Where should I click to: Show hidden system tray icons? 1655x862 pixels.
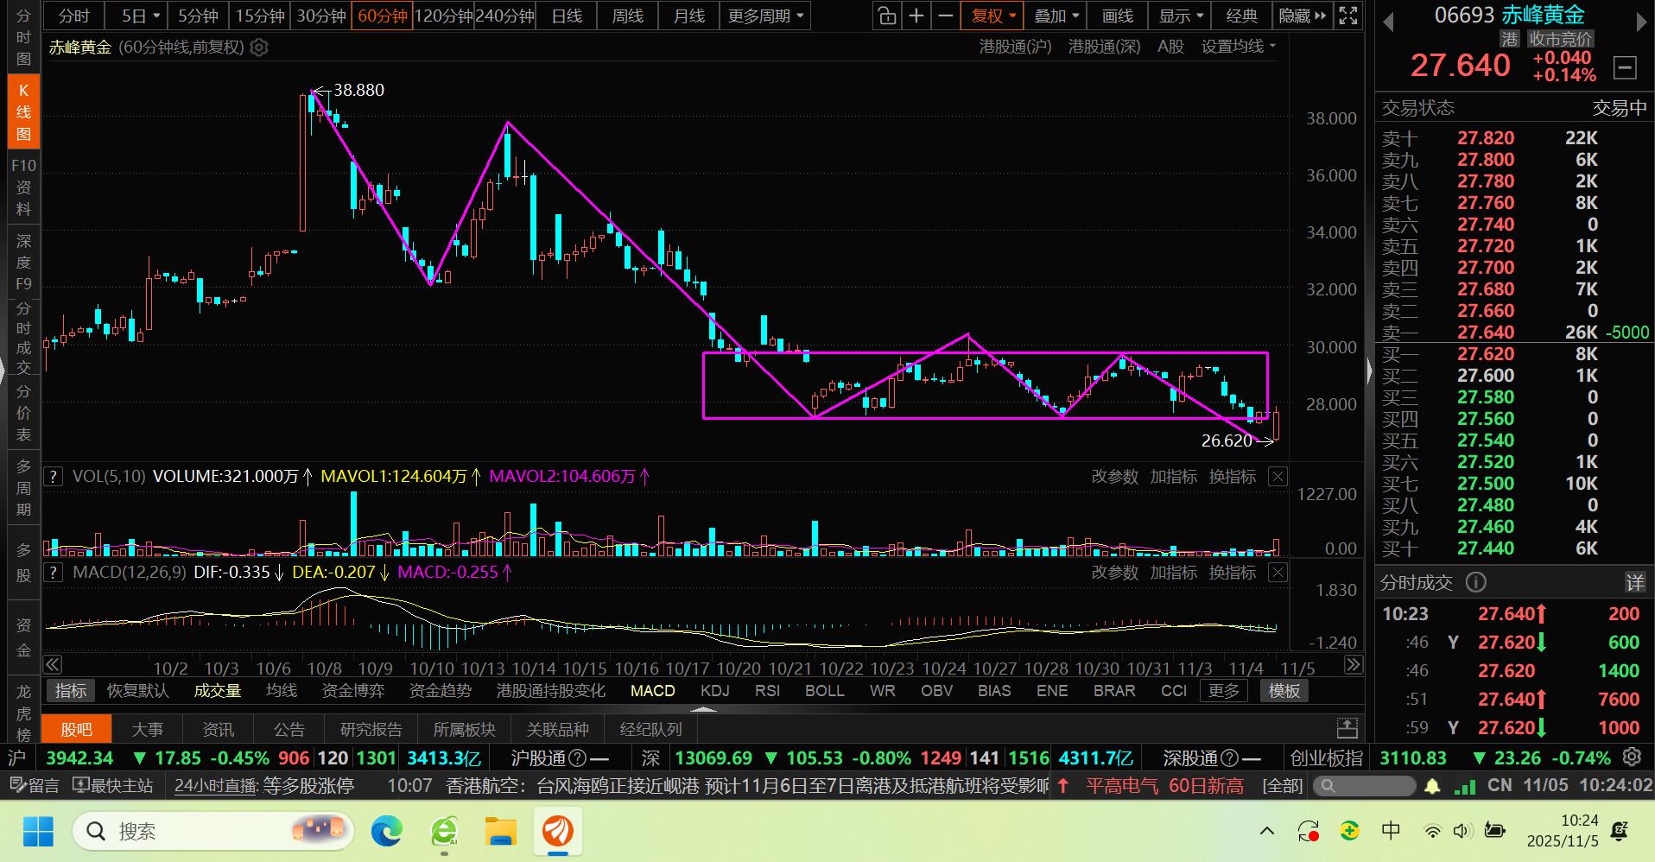coord(1267,831)
